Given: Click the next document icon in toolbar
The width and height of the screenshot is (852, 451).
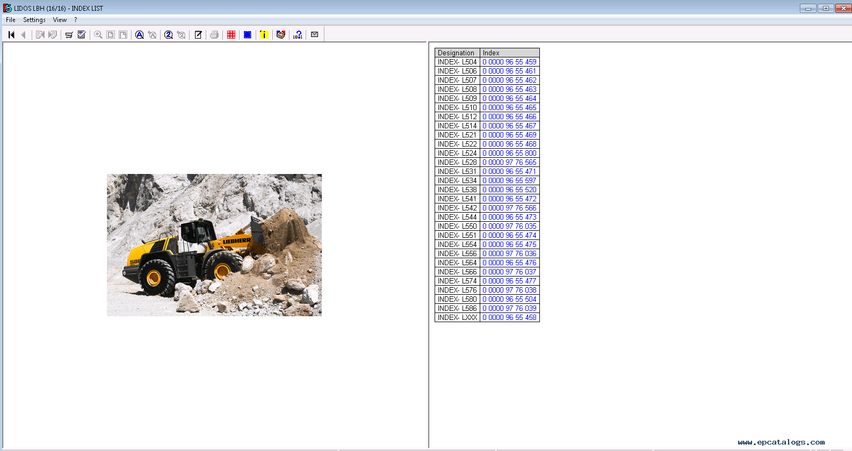Looking at the screenshot, I should 52,34.
